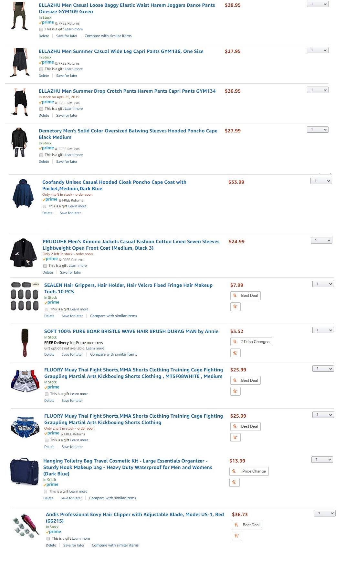Mark PRIJOUHE Kimono Jacket as a gift
The width and height of the screenshot is (345, 562).
click(x=45, y=266)
